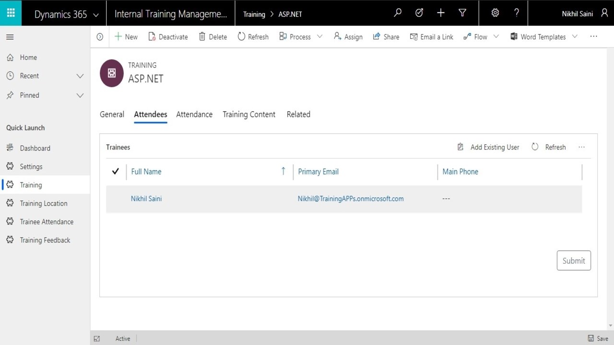Select the Attendees tab
This screenshot has height=345, width=614.
[x=151, y=115]
